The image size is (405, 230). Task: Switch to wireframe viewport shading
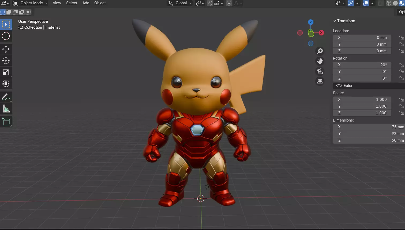tap(389, 3)
